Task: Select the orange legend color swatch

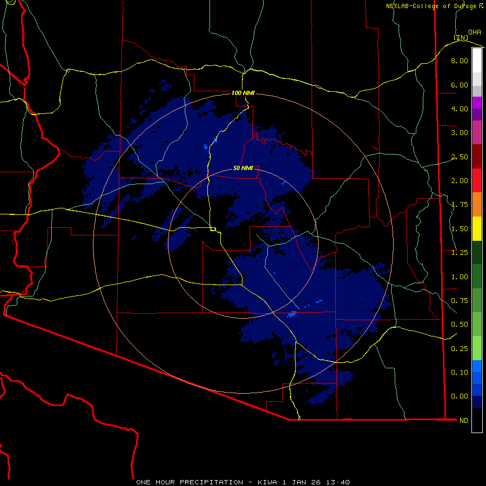Action: [477, 204]
